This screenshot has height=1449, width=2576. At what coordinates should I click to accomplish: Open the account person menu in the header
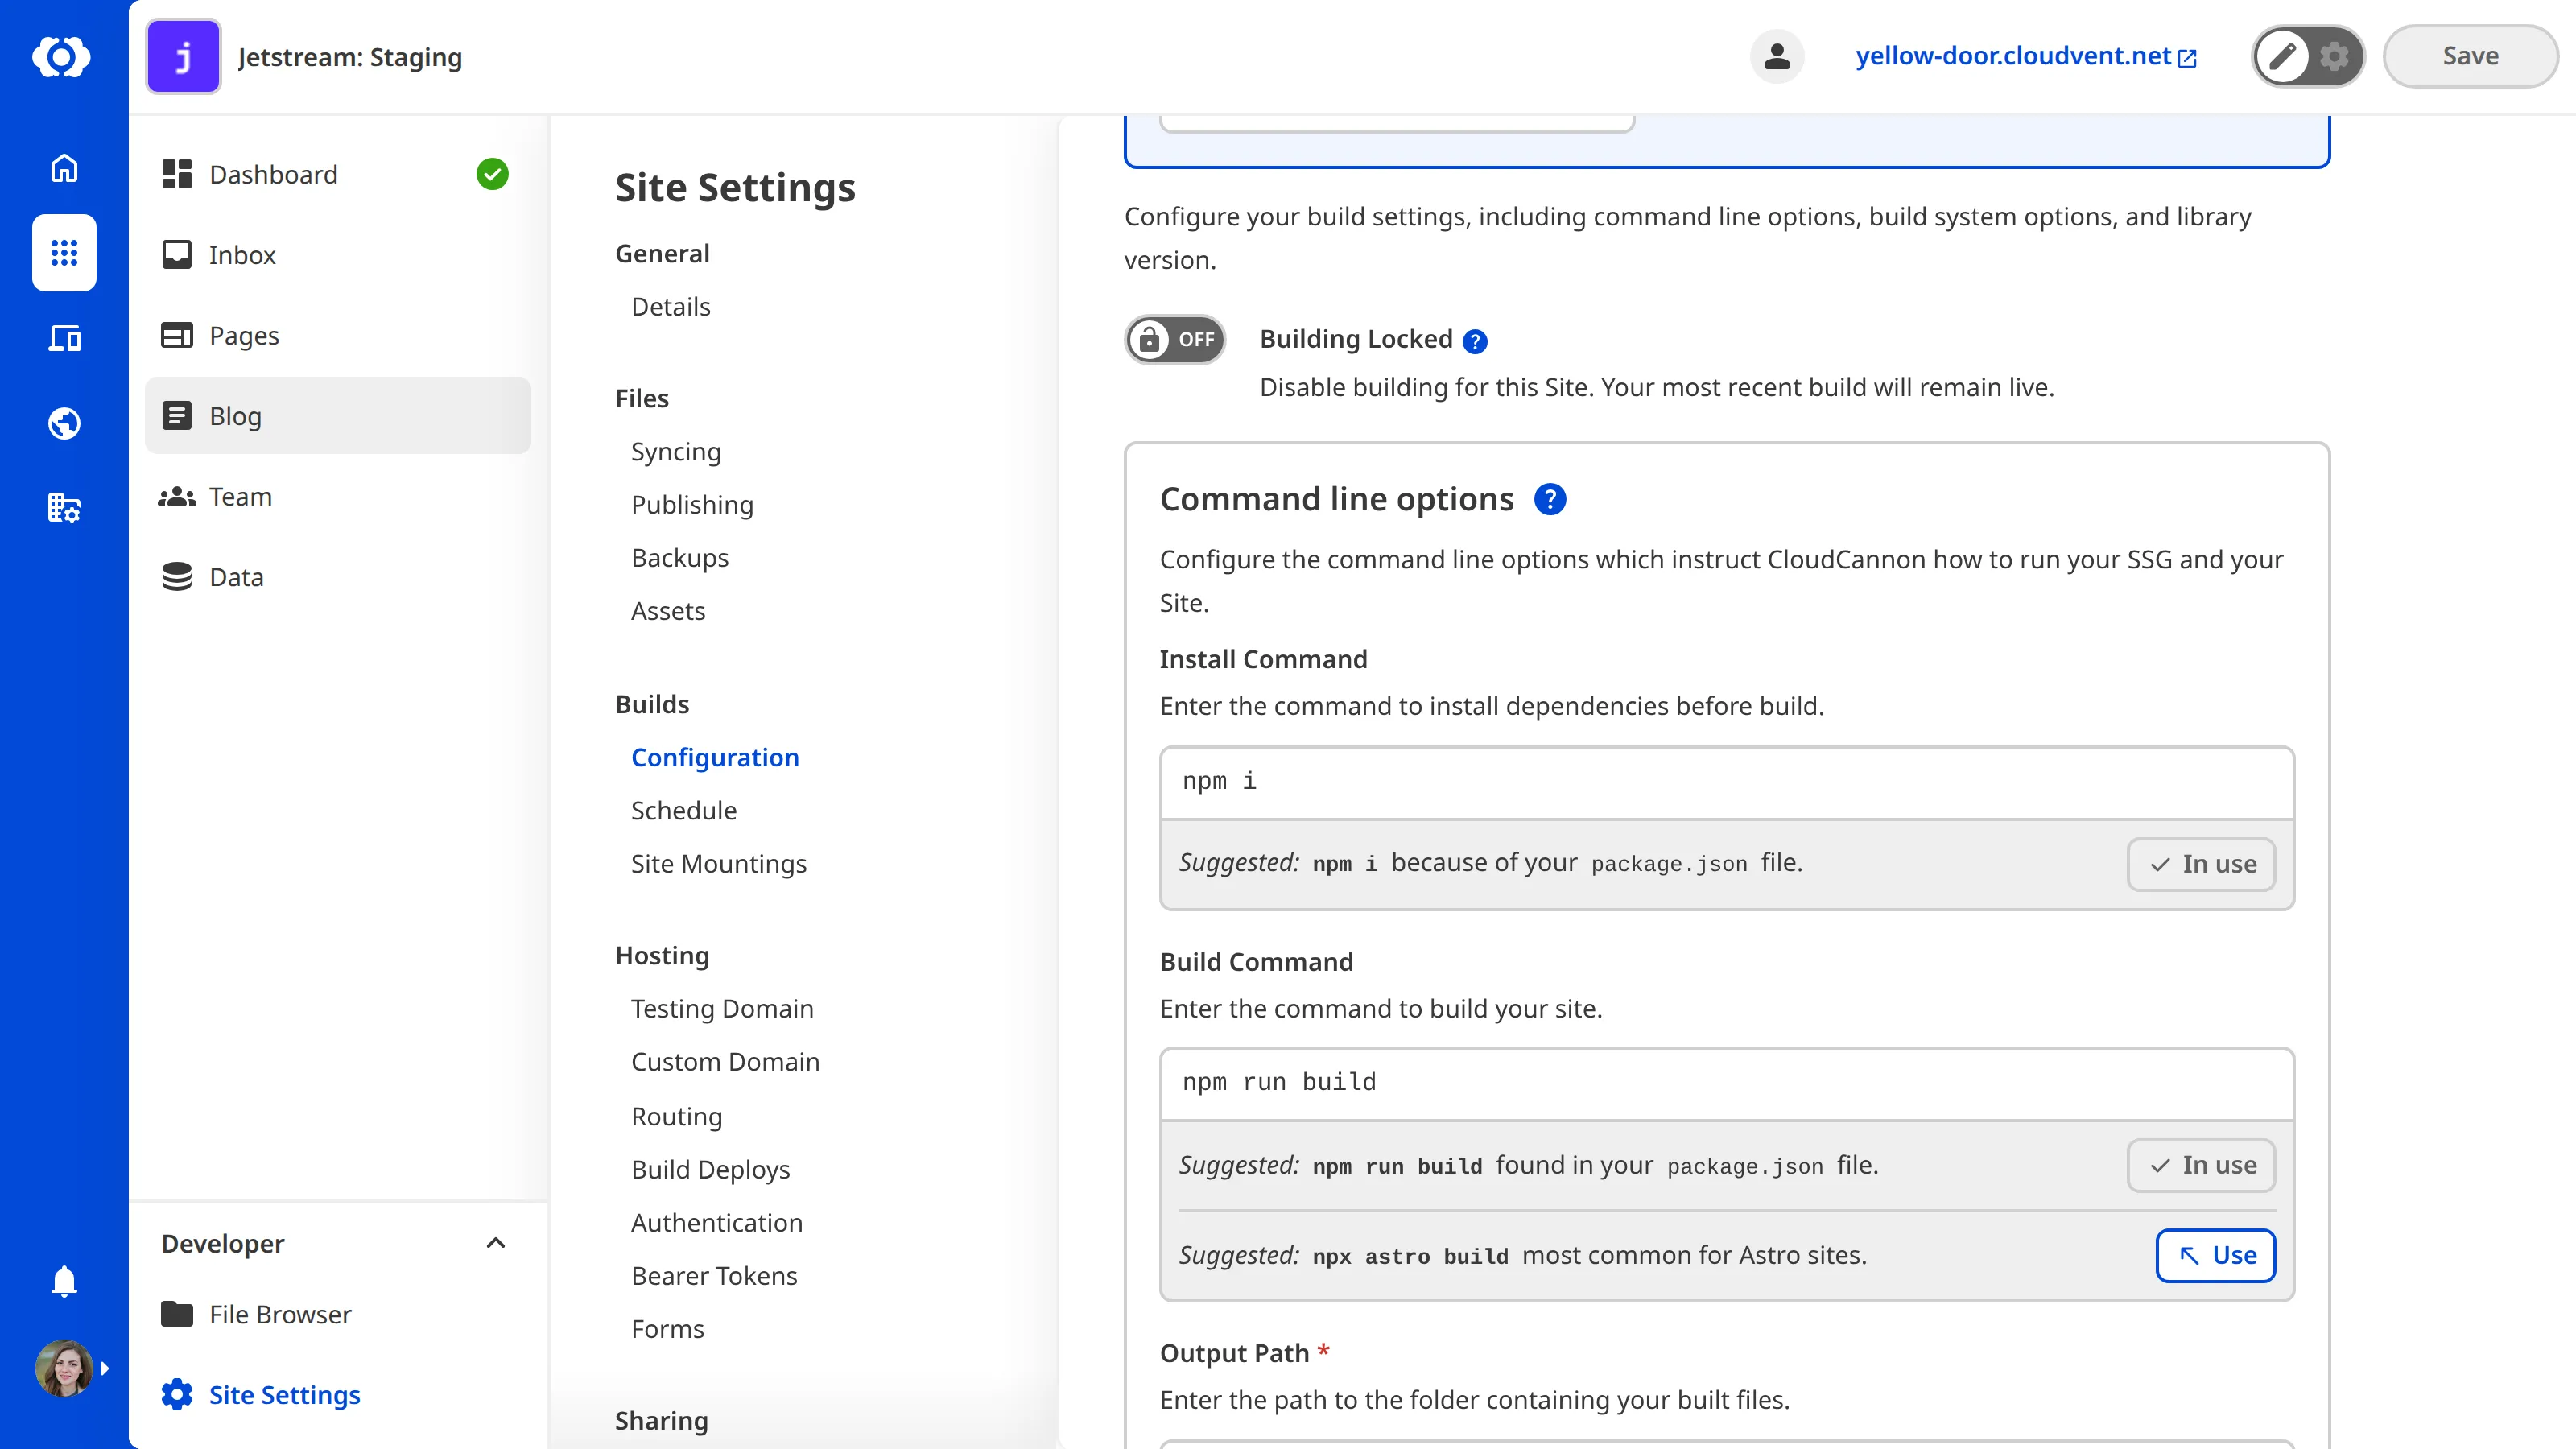(x=1777, y=56)
